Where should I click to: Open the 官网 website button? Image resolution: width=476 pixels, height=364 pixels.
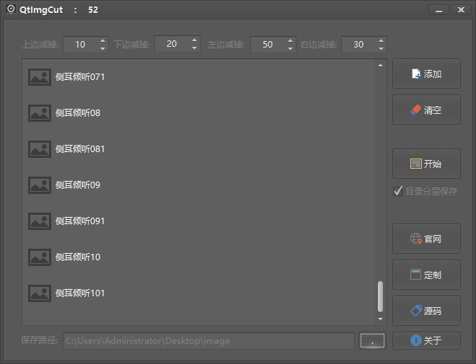(x=426, y=239)
